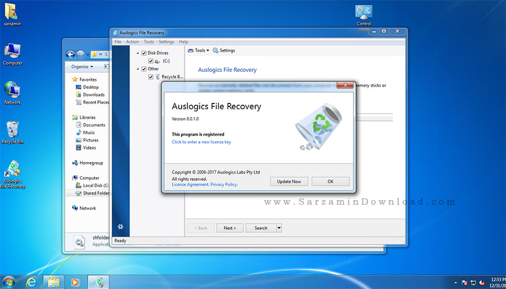
Task: Uncheck the Other checkbox
Action: tap(144, 69)
